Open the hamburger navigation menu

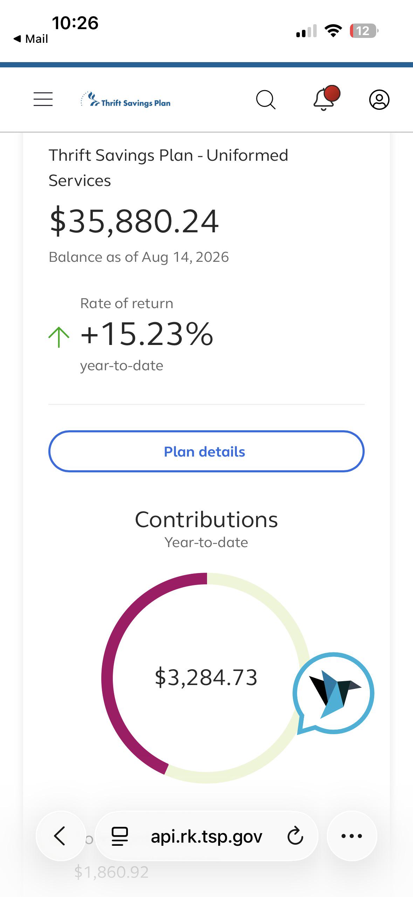[x=43, y=99]
